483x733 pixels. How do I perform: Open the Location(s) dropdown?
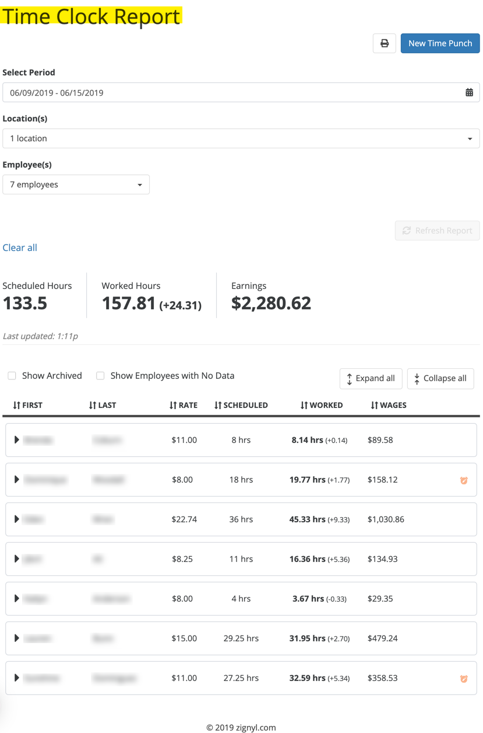[x=241, y=138]
